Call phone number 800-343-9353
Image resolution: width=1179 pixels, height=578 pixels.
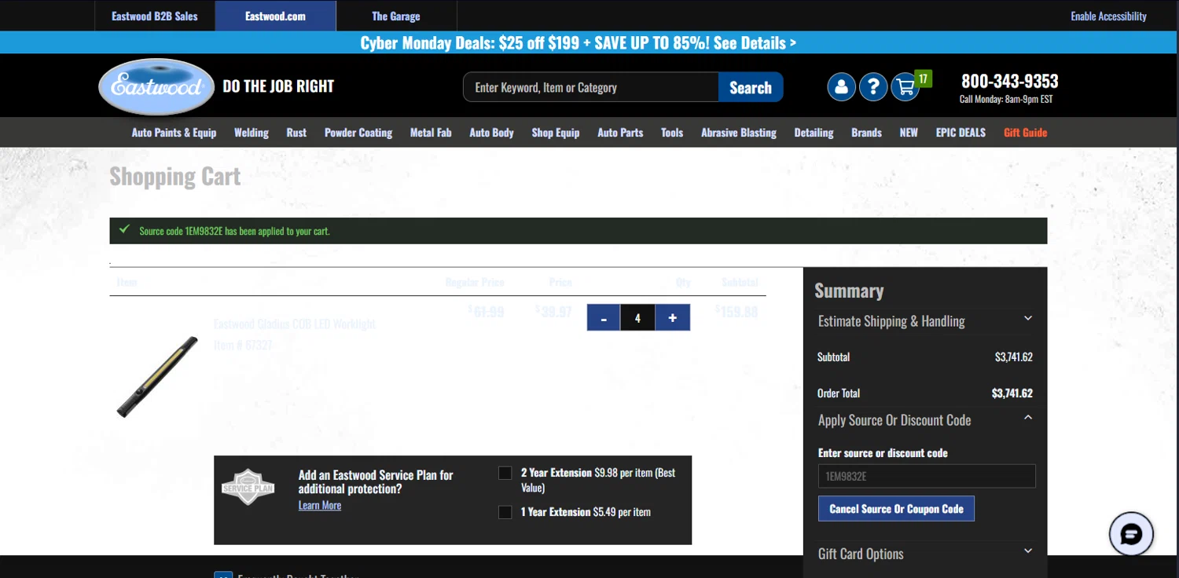(1010, 81)
